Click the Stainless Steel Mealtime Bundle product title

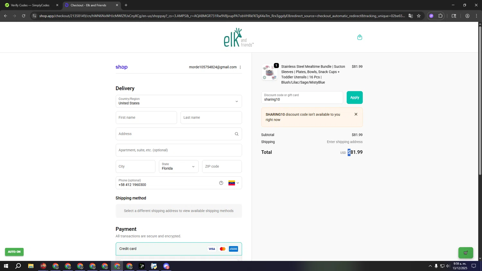313,74
